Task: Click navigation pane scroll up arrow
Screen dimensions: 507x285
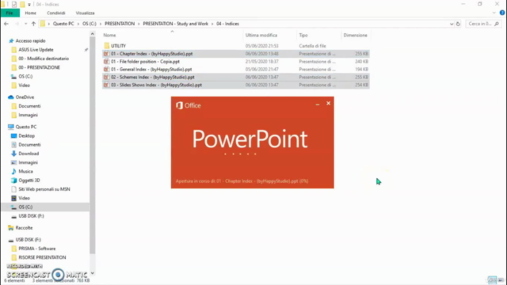Action: pyautogui.click(x=93, y=33)
